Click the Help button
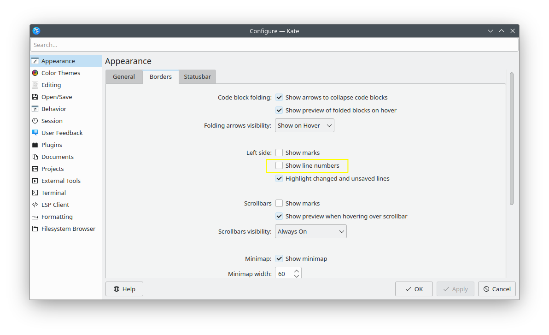This screenshot has height=335, width=549. point(124,289)
